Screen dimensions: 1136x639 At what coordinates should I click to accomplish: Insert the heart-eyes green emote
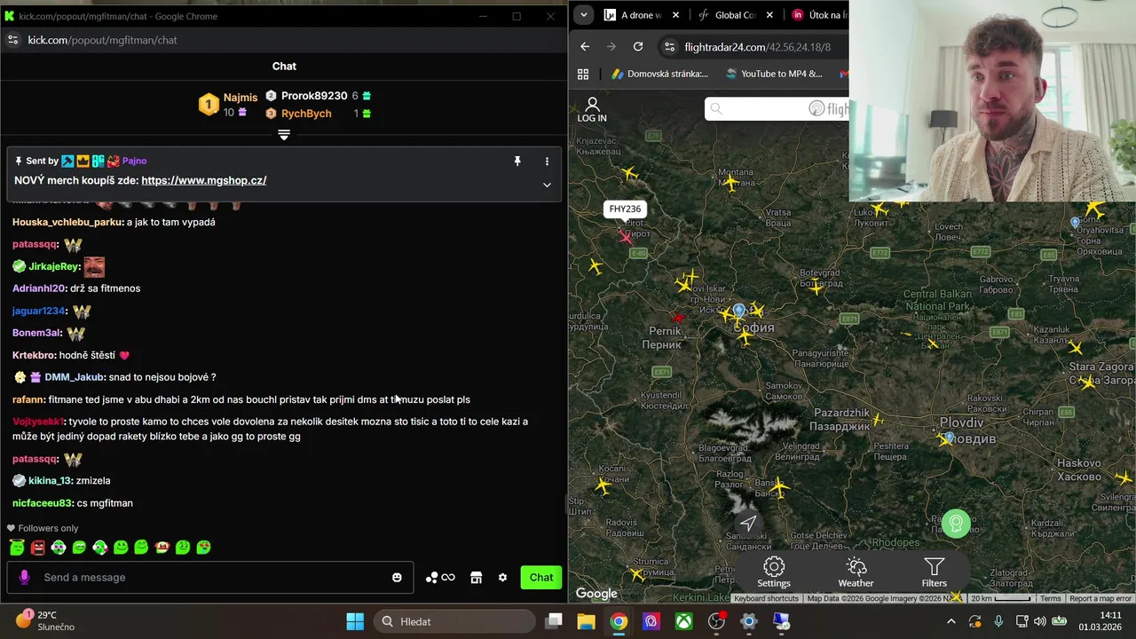203,548
